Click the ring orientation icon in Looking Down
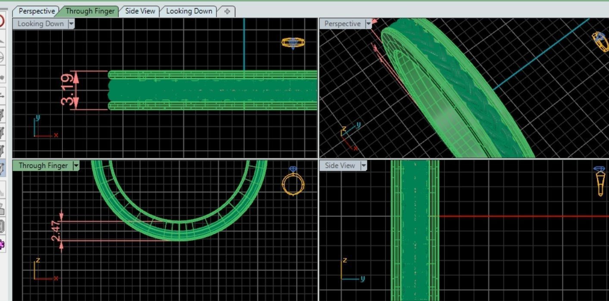The height and width of the screenshot is (301, 609). pos(293,43)
